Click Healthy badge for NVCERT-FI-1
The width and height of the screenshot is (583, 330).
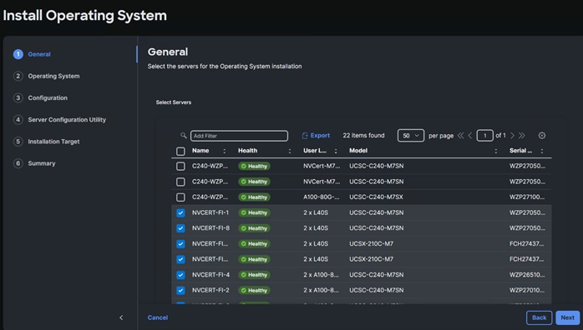(x=254, y=212)
